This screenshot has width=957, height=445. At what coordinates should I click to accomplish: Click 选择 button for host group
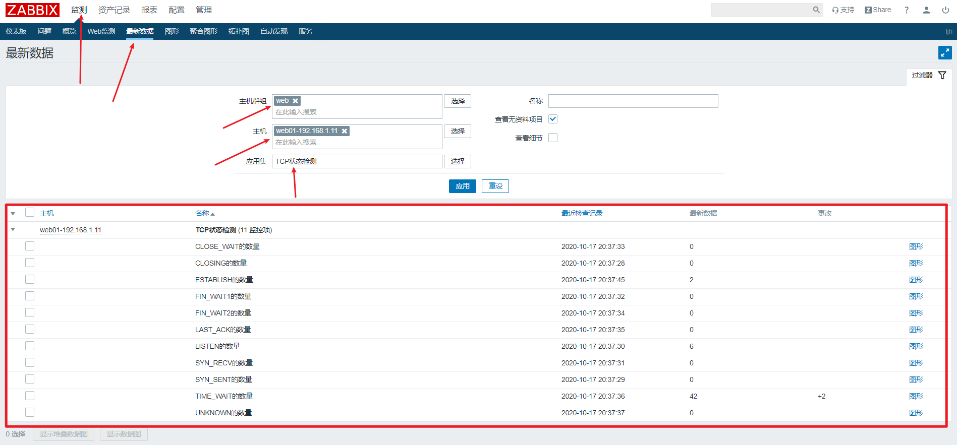(458, 101)
